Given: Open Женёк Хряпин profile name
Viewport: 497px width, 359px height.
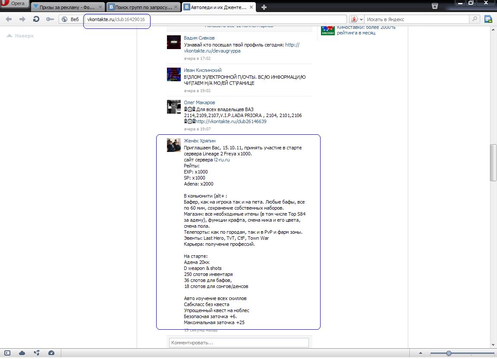Looking at the screenshot, I should point(199,141).
